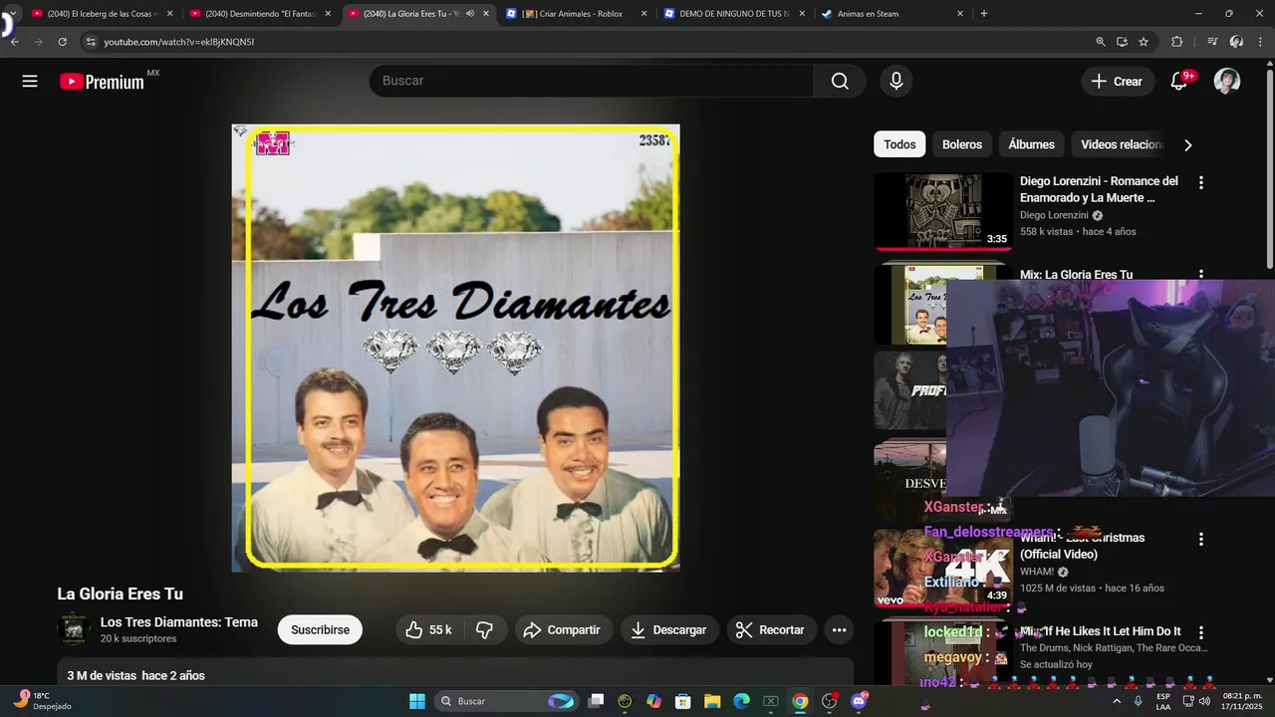The height and width of the screenshot is (717, 1275).
Task: Open volume control in system tray
Action: (1204, 701)
